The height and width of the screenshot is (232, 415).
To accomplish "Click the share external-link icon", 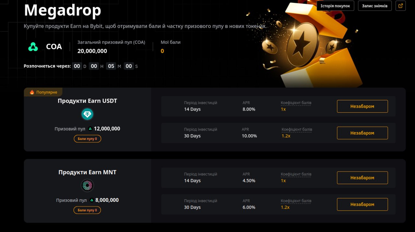I will (401, 6).
